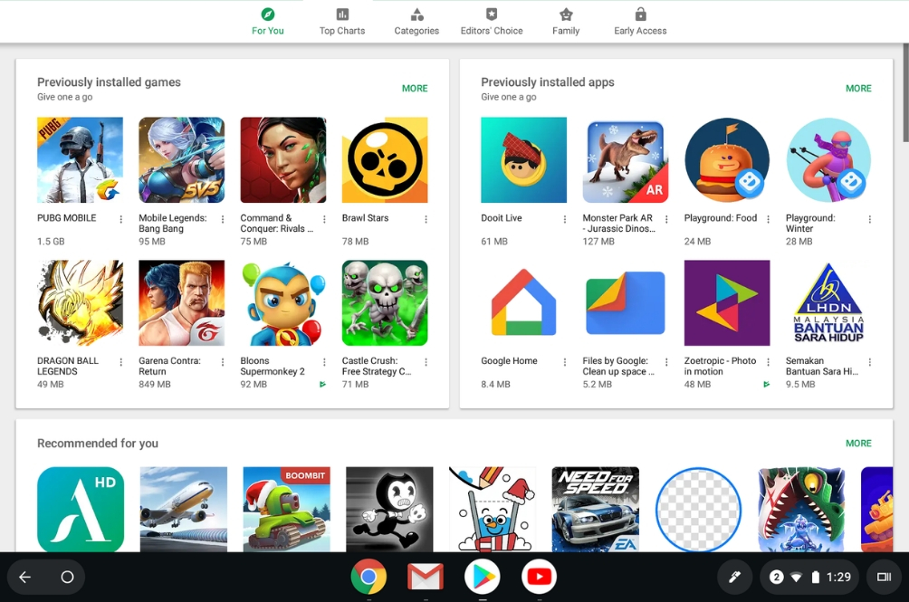Show MORE recommended for you
Screen dimensions: 909x602
[x=858, y=444]
